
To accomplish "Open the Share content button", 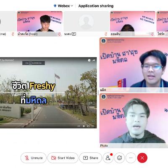I will [x=91, y=158].
